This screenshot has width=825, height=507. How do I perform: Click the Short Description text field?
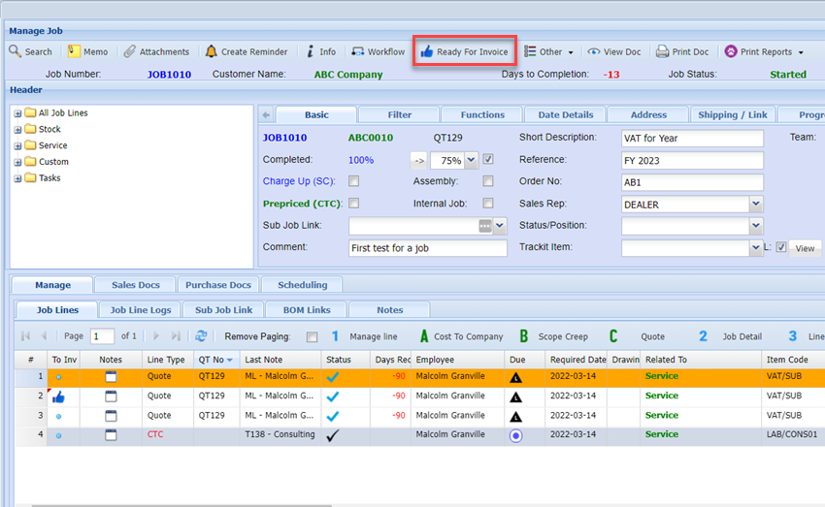(692, 138)
